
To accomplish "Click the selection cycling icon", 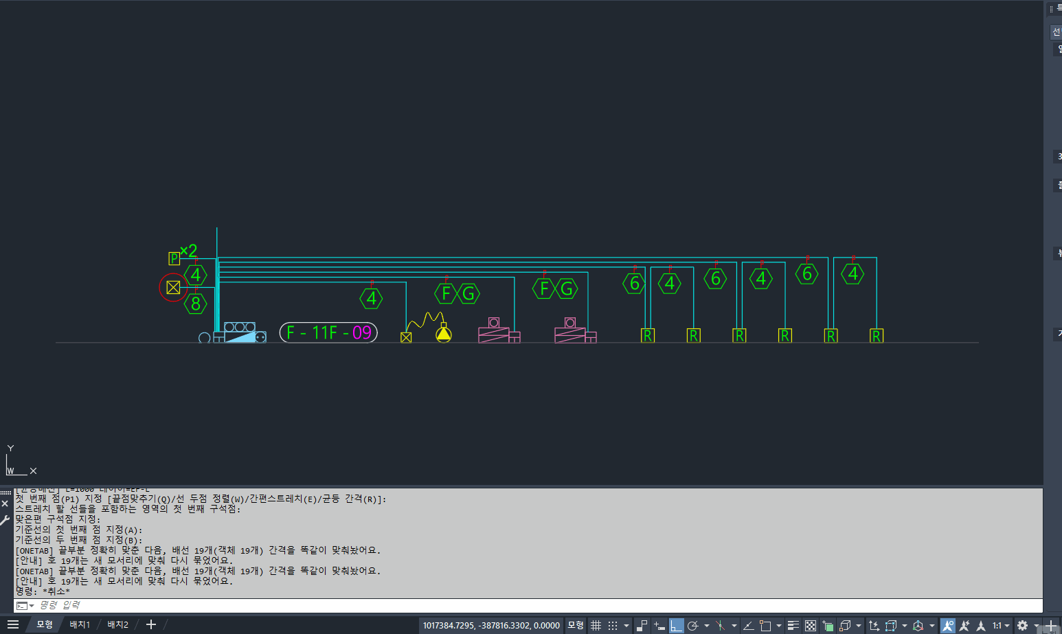I will (828, 625).
